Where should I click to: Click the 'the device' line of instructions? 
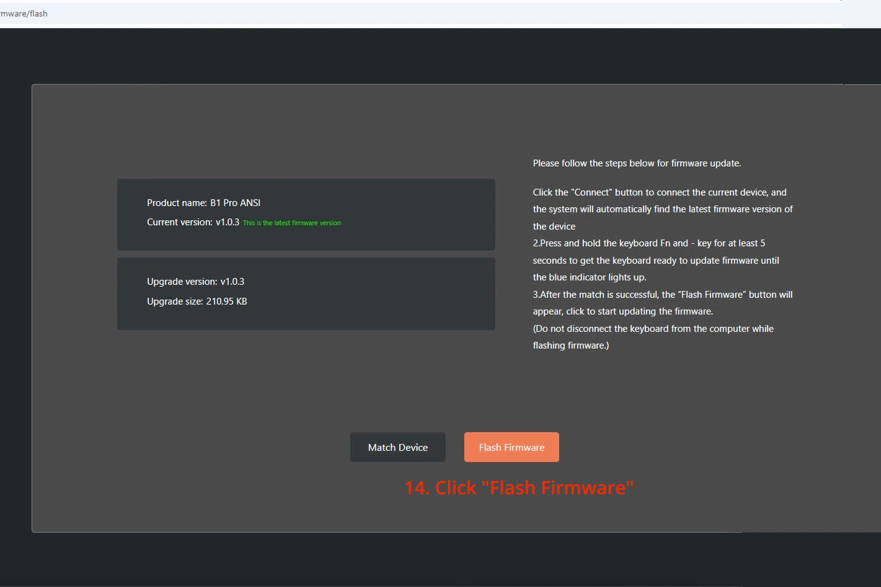point(554,227)
